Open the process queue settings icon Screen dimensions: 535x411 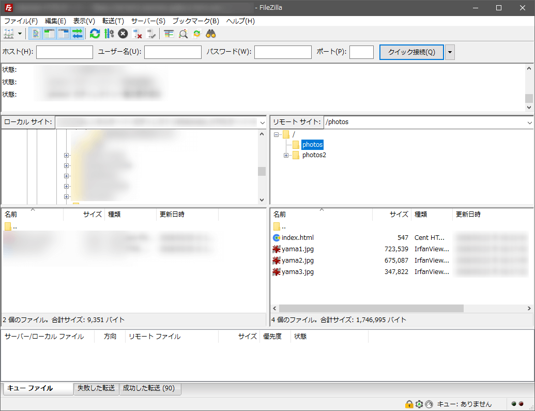(109, 34)
